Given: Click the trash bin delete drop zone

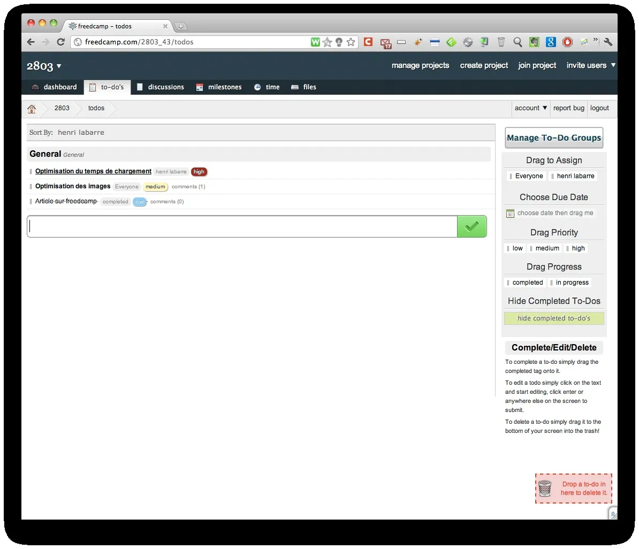Looking at the screenshot, I should 573,489.
